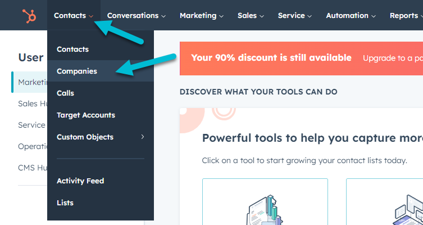Click the 90% discount upgrade banner
The image size is (423, 225).
coord(301,58)
